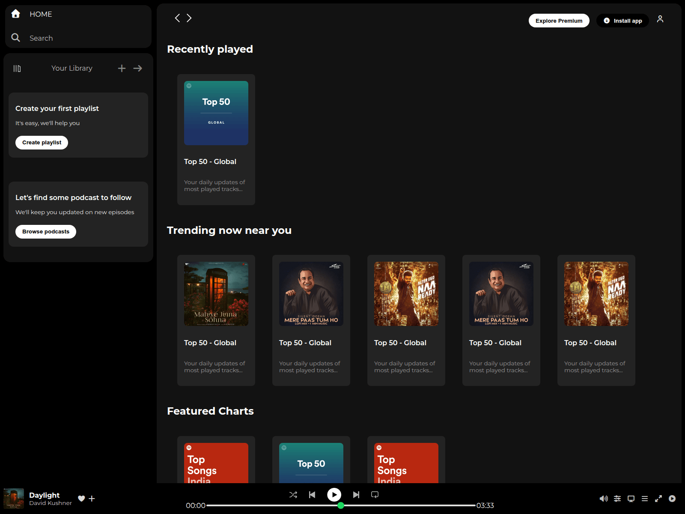Open the Top 50 featured chart card
The image size is (685, 514).
[311, 460]
